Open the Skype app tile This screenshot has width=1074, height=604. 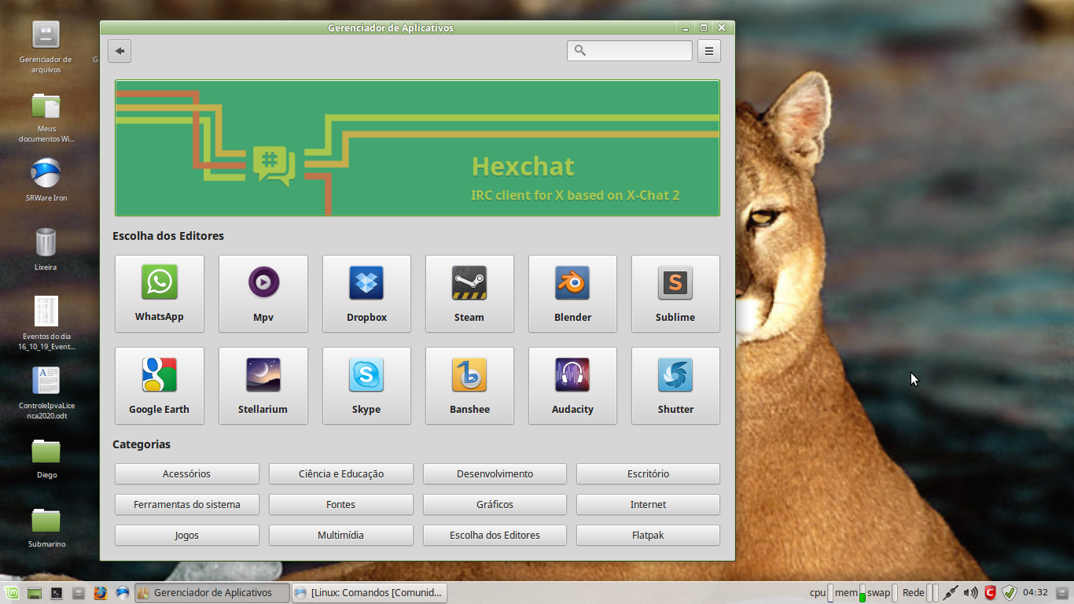click(x=366, y=385)
